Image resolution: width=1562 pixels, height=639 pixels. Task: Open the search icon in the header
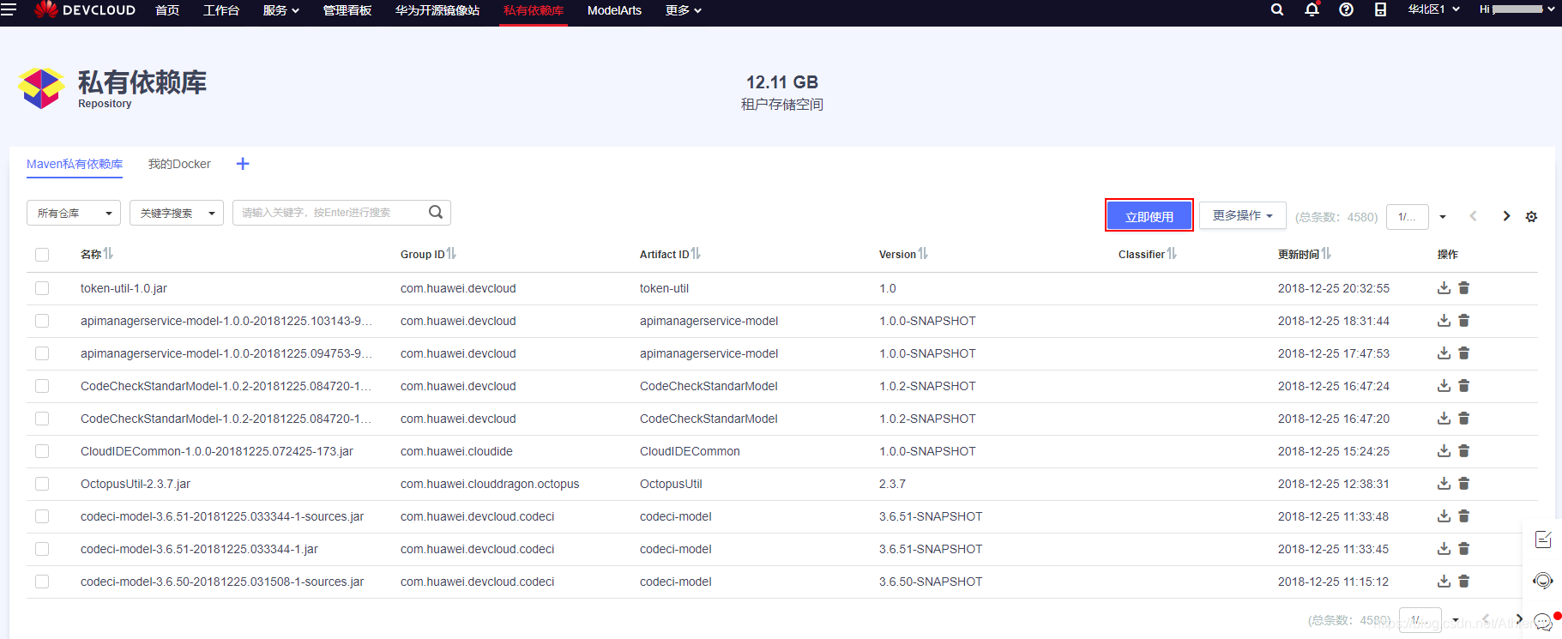(1277, 9)
